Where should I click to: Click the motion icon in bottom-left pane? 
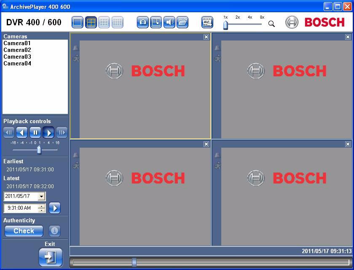coord(76,166)
